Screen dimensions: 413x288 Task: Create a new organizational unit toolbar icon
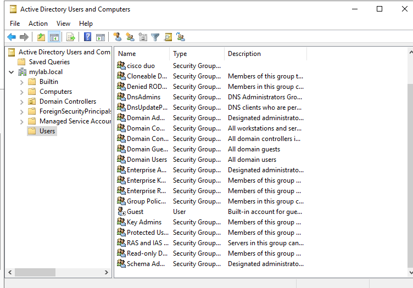(x=143, y=37)
